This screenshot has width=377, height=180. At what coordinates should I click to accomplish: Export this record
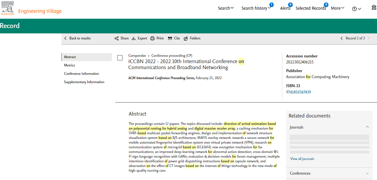coord(140,38)
